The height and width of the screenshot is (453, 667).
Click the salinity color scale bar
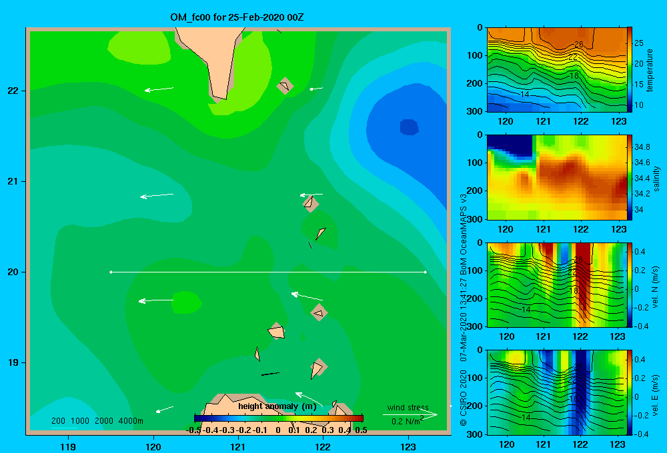630,177
